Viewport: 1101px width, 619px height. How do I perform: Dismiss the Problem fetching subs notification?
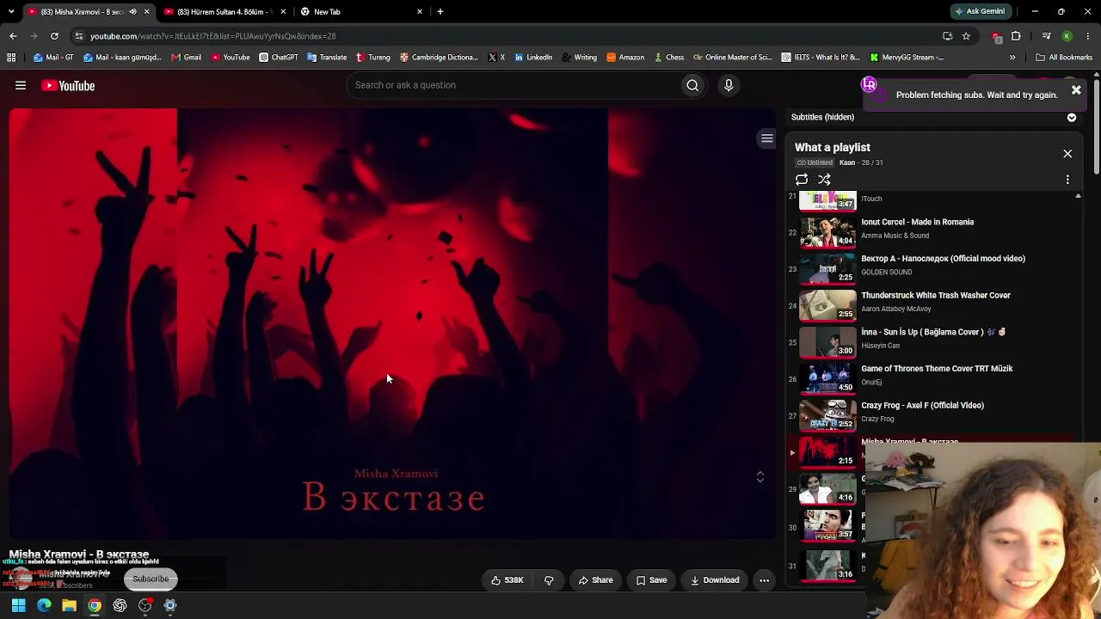pyautogui.click(x=1076, y=90)
